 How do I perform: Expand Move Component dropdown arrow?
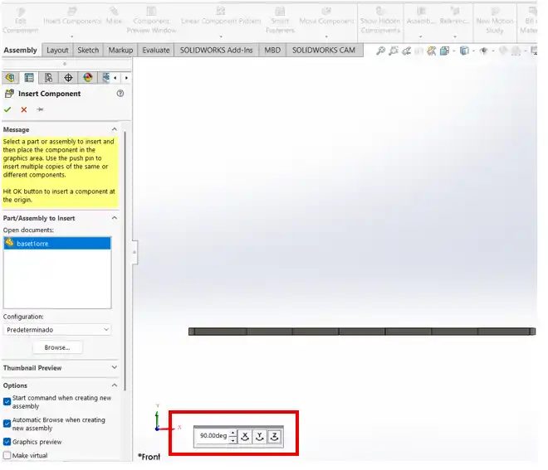[x=326, y=36]
